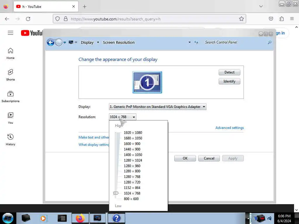Click the Detect button
Screen dimensions: 299x224
pyautogui.click(x=230, y=72)
